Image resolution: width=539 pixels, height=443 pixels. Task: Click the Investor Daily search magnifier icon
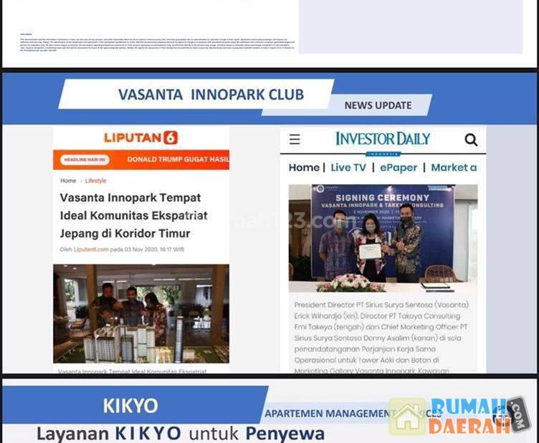[471, 140]
